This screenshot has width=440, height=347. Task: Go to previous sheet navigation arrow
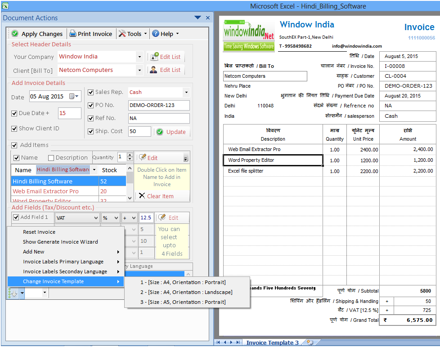click(225, 342)
